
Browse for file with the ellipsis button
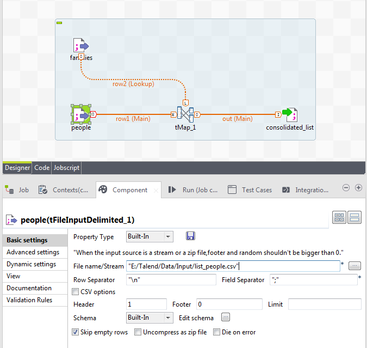354,266
